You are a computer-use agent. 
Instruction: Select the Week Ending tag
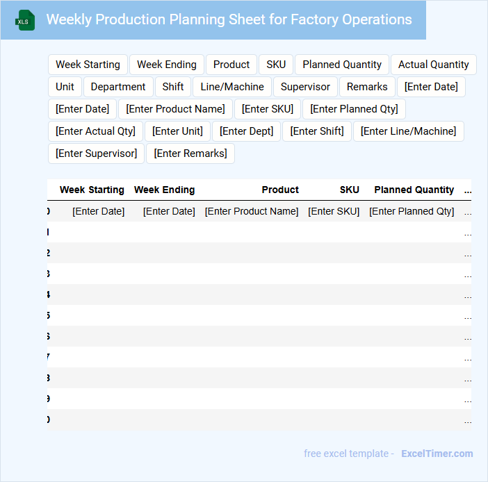(167, 65)
